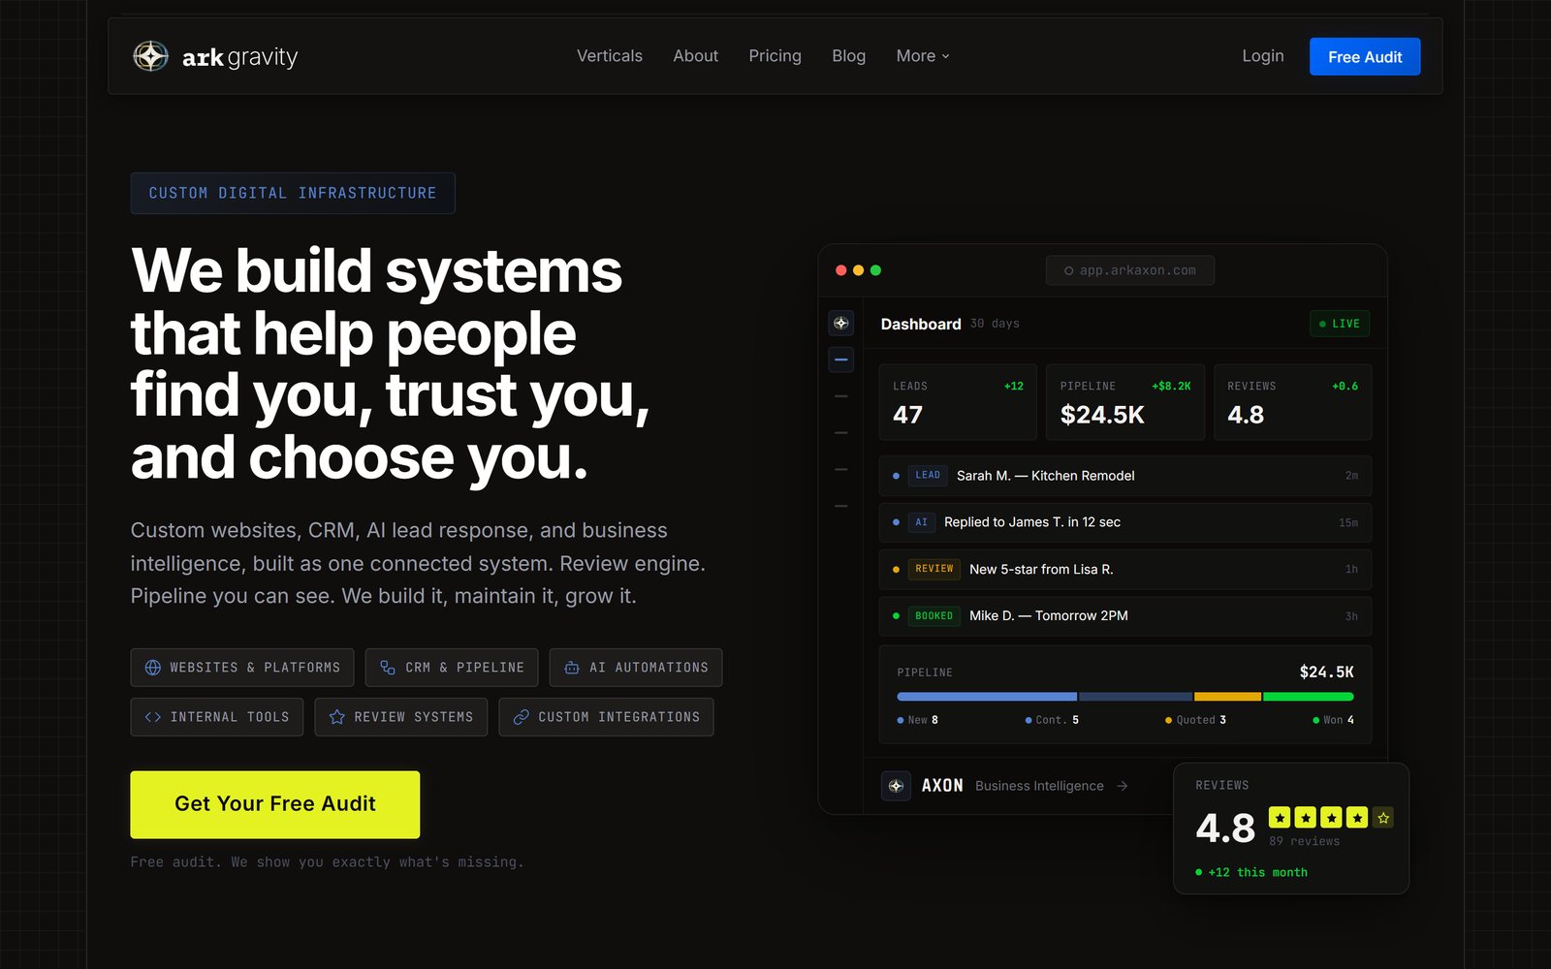Open the Leads 47 stat card
This screenshot has height=969, width=1551.
(958, 402)
